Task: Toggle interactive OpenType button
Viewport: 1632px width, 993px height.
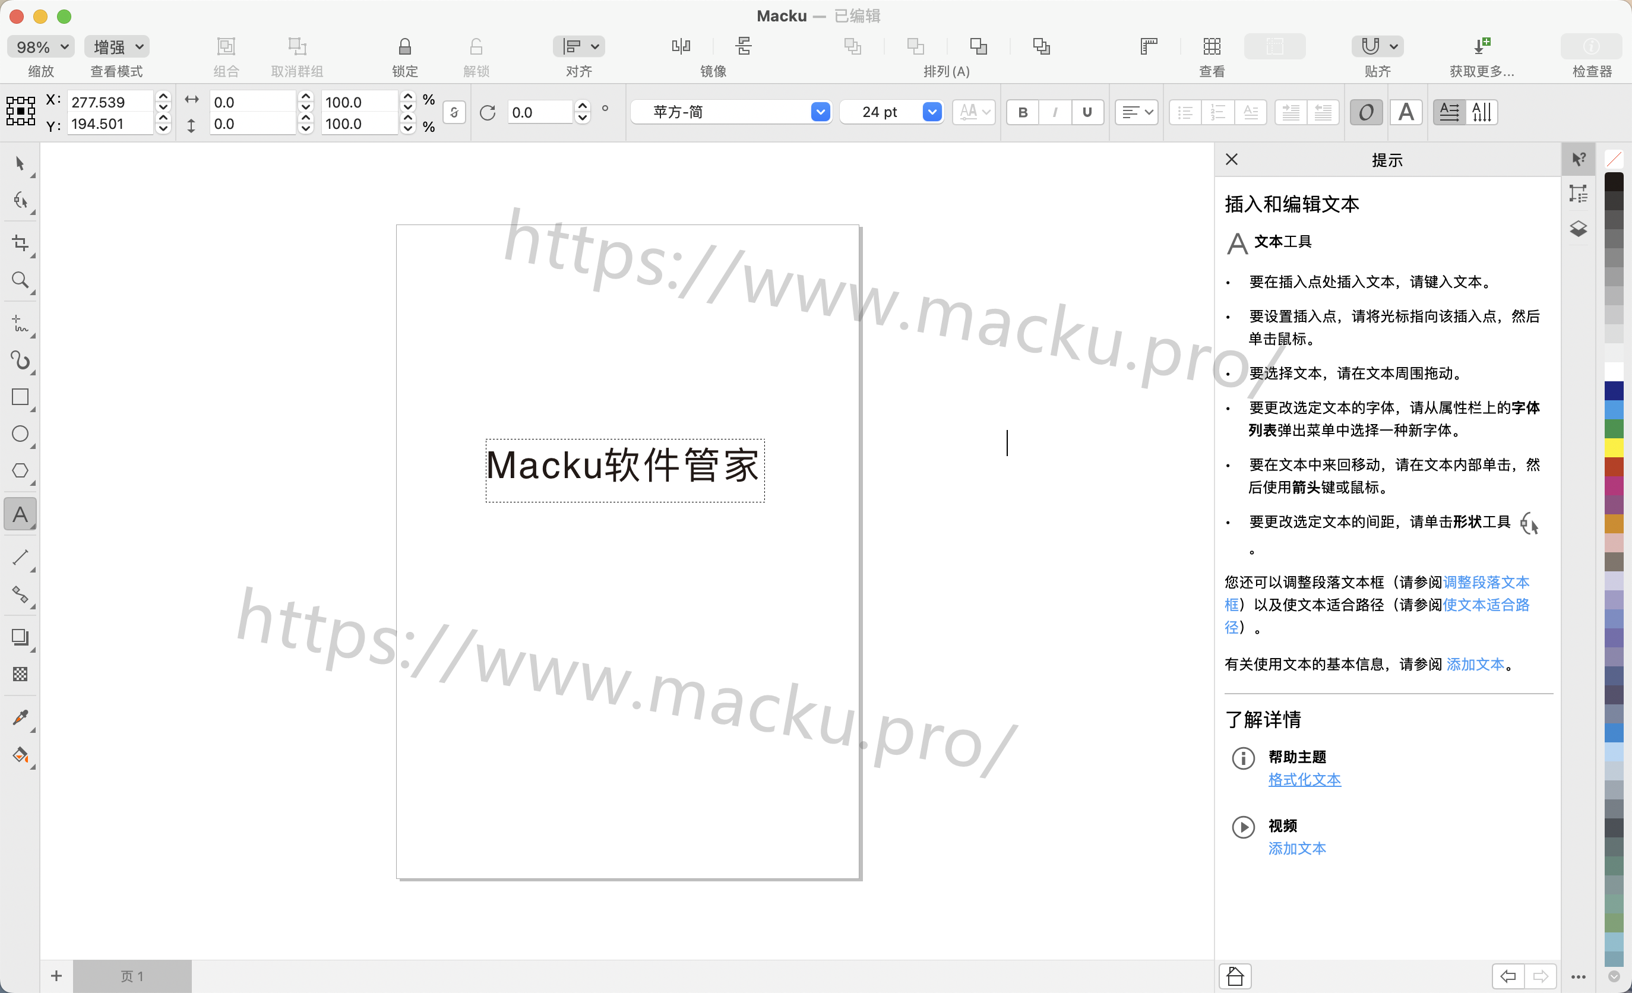Action: point(1366,112)
